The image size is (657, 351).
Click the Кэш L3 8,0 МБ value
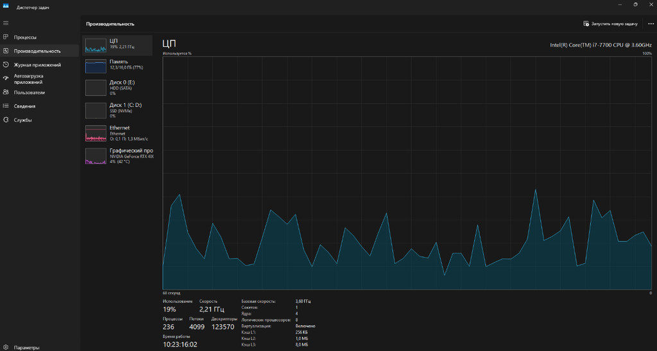coord(302,345)
